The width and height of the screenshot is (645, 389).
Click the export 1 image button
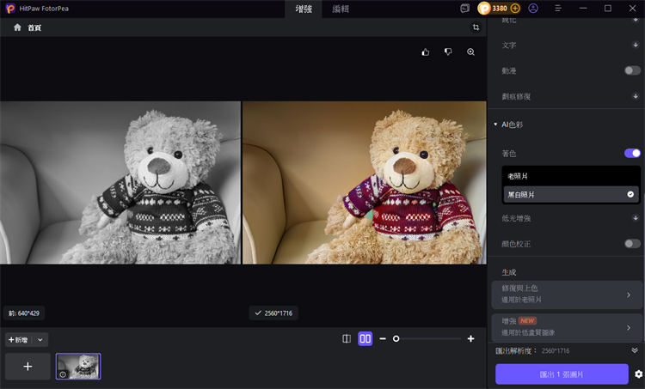(562, 374)
